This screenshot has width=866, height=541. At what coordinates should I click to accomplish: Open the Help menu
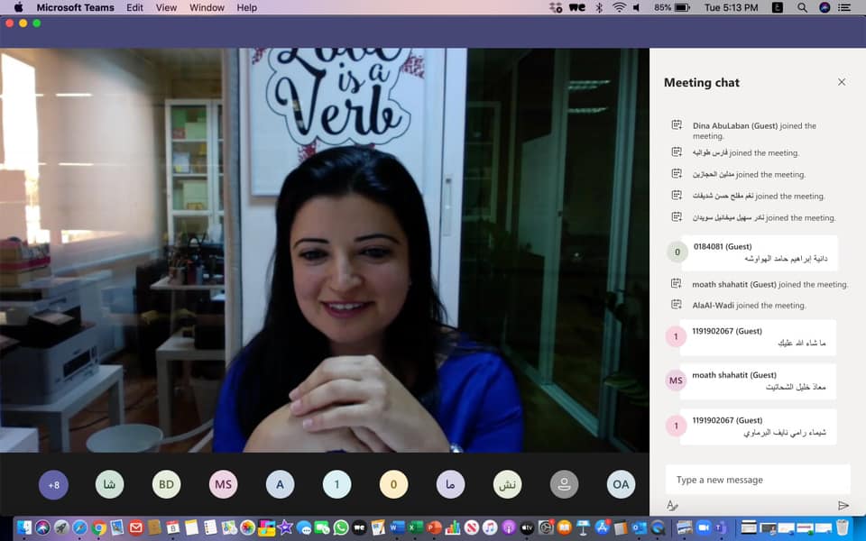tap(246, 7)
